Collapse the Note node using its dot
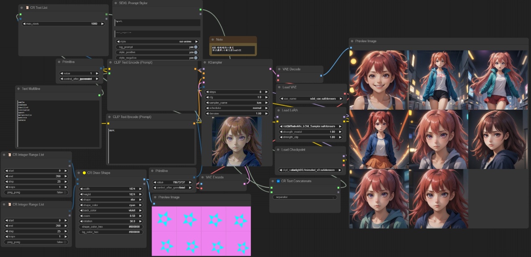531x257 pixels. [213, 39]
